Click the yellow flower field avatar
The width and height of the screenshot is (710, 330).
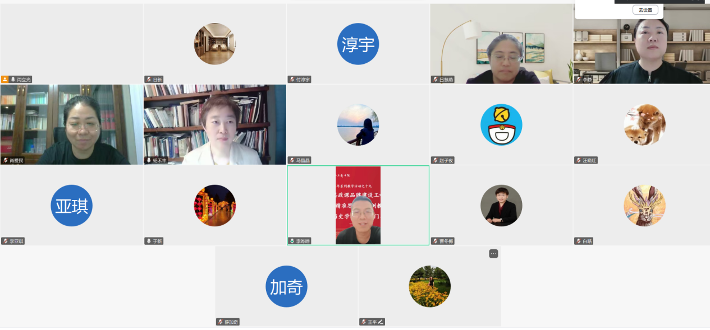(429, 286)
